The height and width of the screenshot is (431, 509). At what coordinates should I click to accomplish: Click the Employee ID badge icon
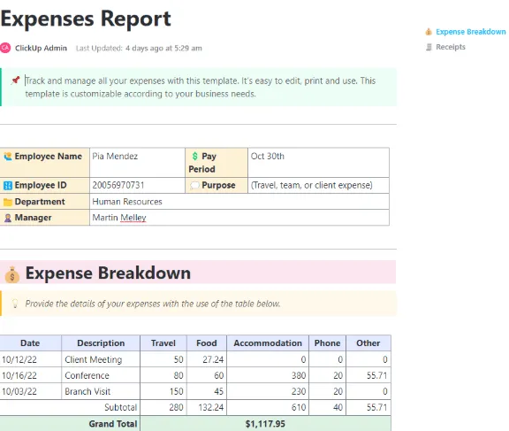pyautogui.click(x=8, y=185)
